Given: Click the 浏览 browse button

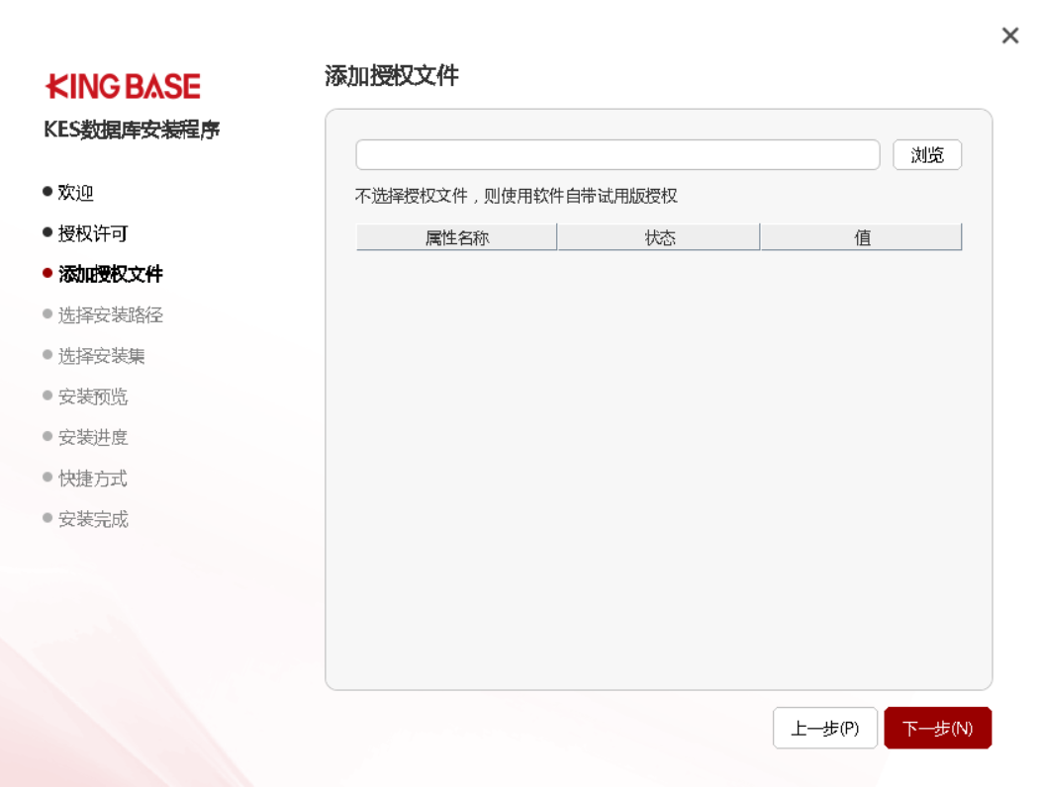Looking at the screenshot, I should click(927, 155).
